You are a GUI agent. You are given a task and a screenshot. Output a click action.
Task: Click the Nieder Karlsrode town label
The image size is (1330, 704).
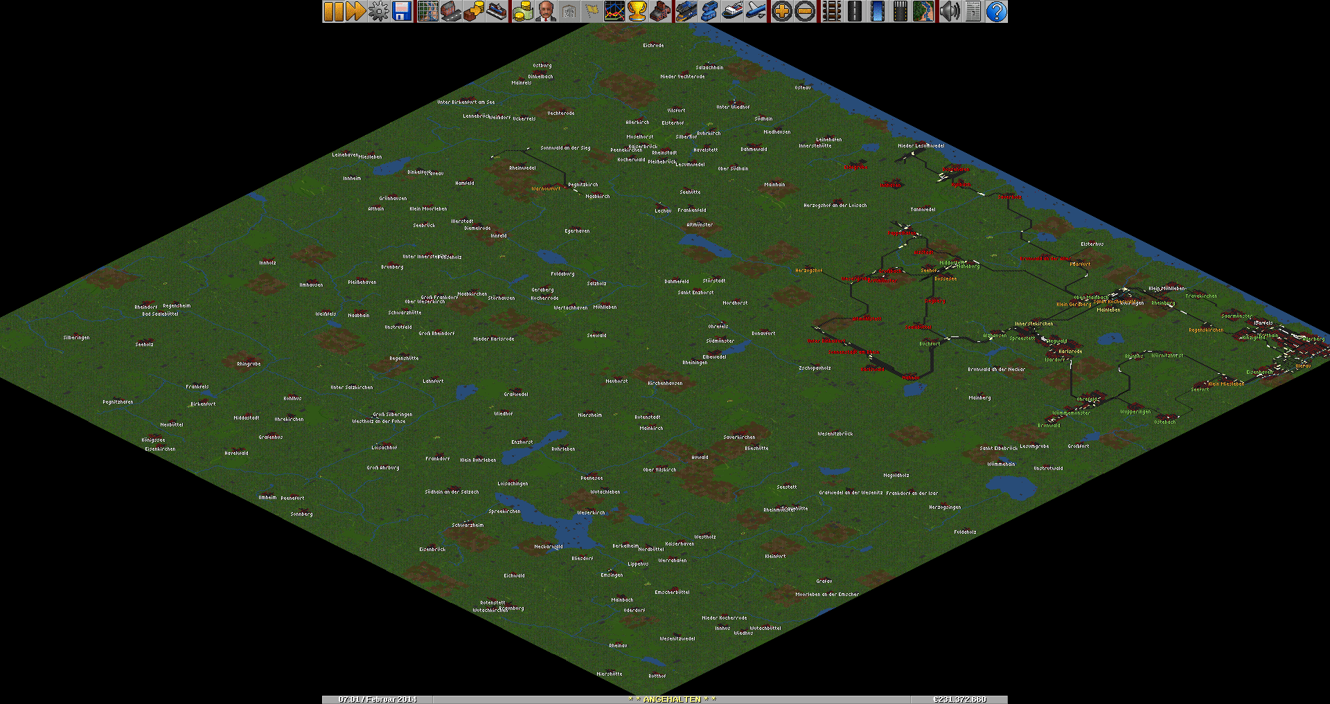493,339
